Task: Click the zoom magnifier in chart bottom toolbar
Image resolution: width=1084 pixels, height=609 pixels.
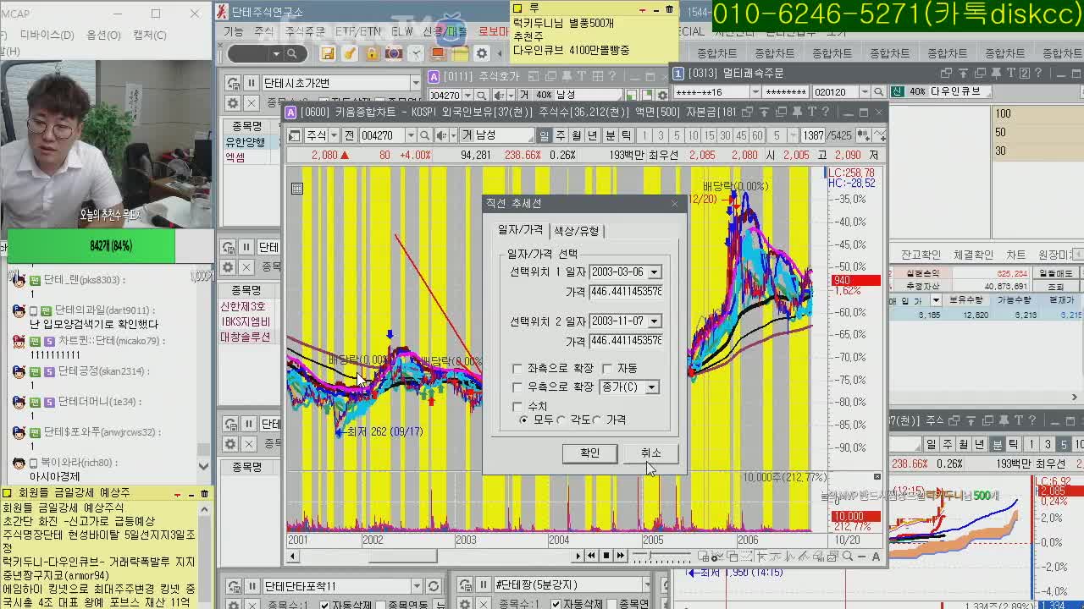Action: coord(848,556)
